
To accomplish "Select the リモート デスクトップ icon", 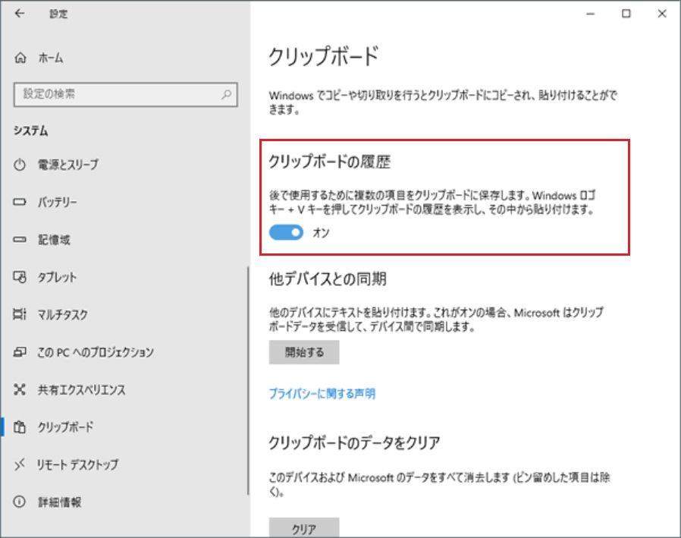I will [x=20, y=464].
